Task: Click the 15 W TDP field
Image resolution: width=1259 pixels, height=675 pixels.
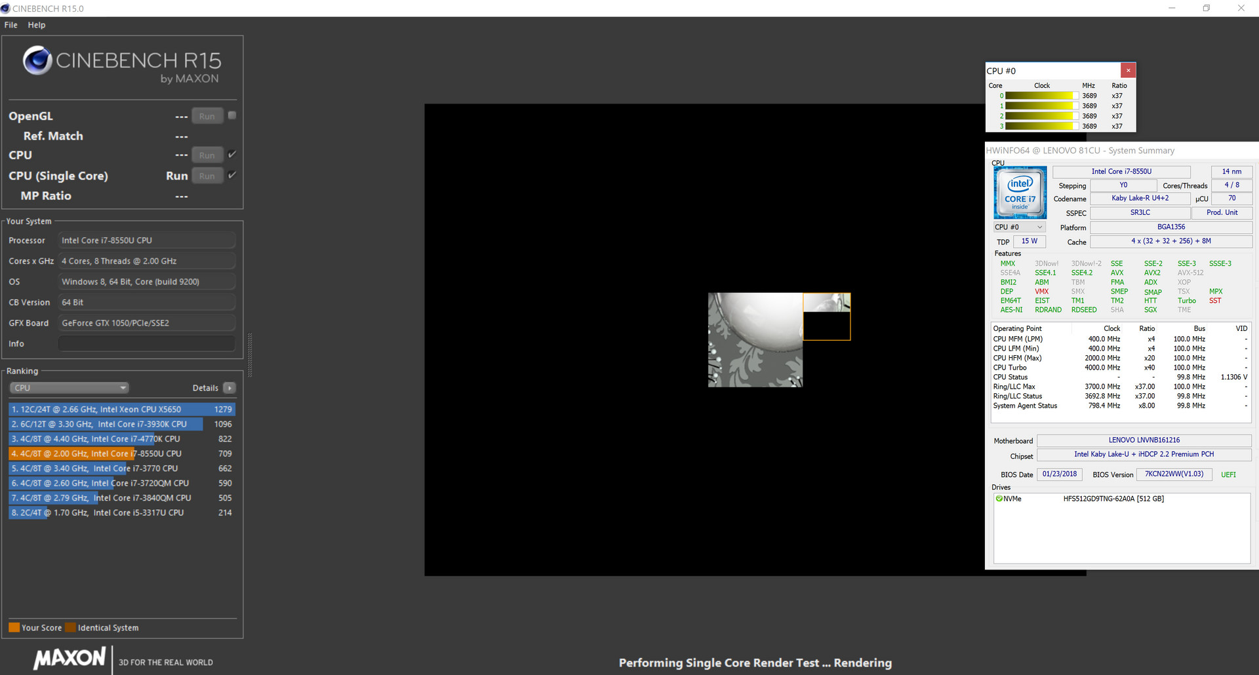Action: pos(1029,241)
